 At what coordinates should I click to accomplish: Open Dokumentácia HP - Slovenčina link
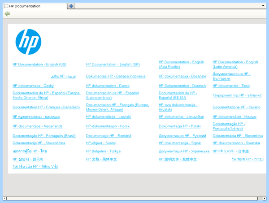[x=238, y=136]
